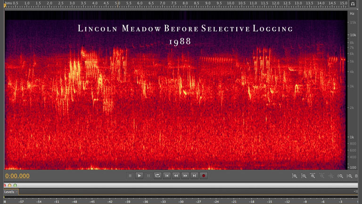Click the yellow minimize window button
362x204 pixels.
[10, 185]
